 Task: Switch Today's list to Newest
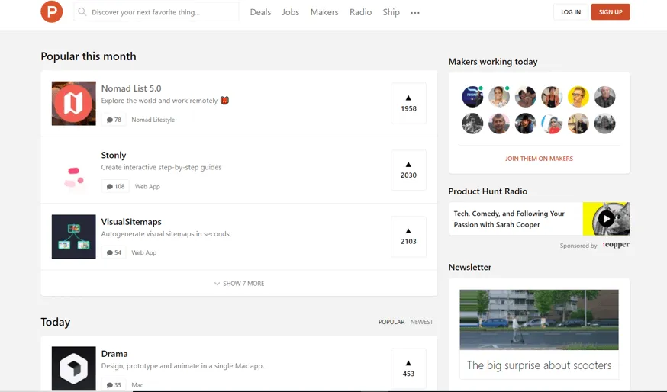pyautogui.click(x=421, y=322)
